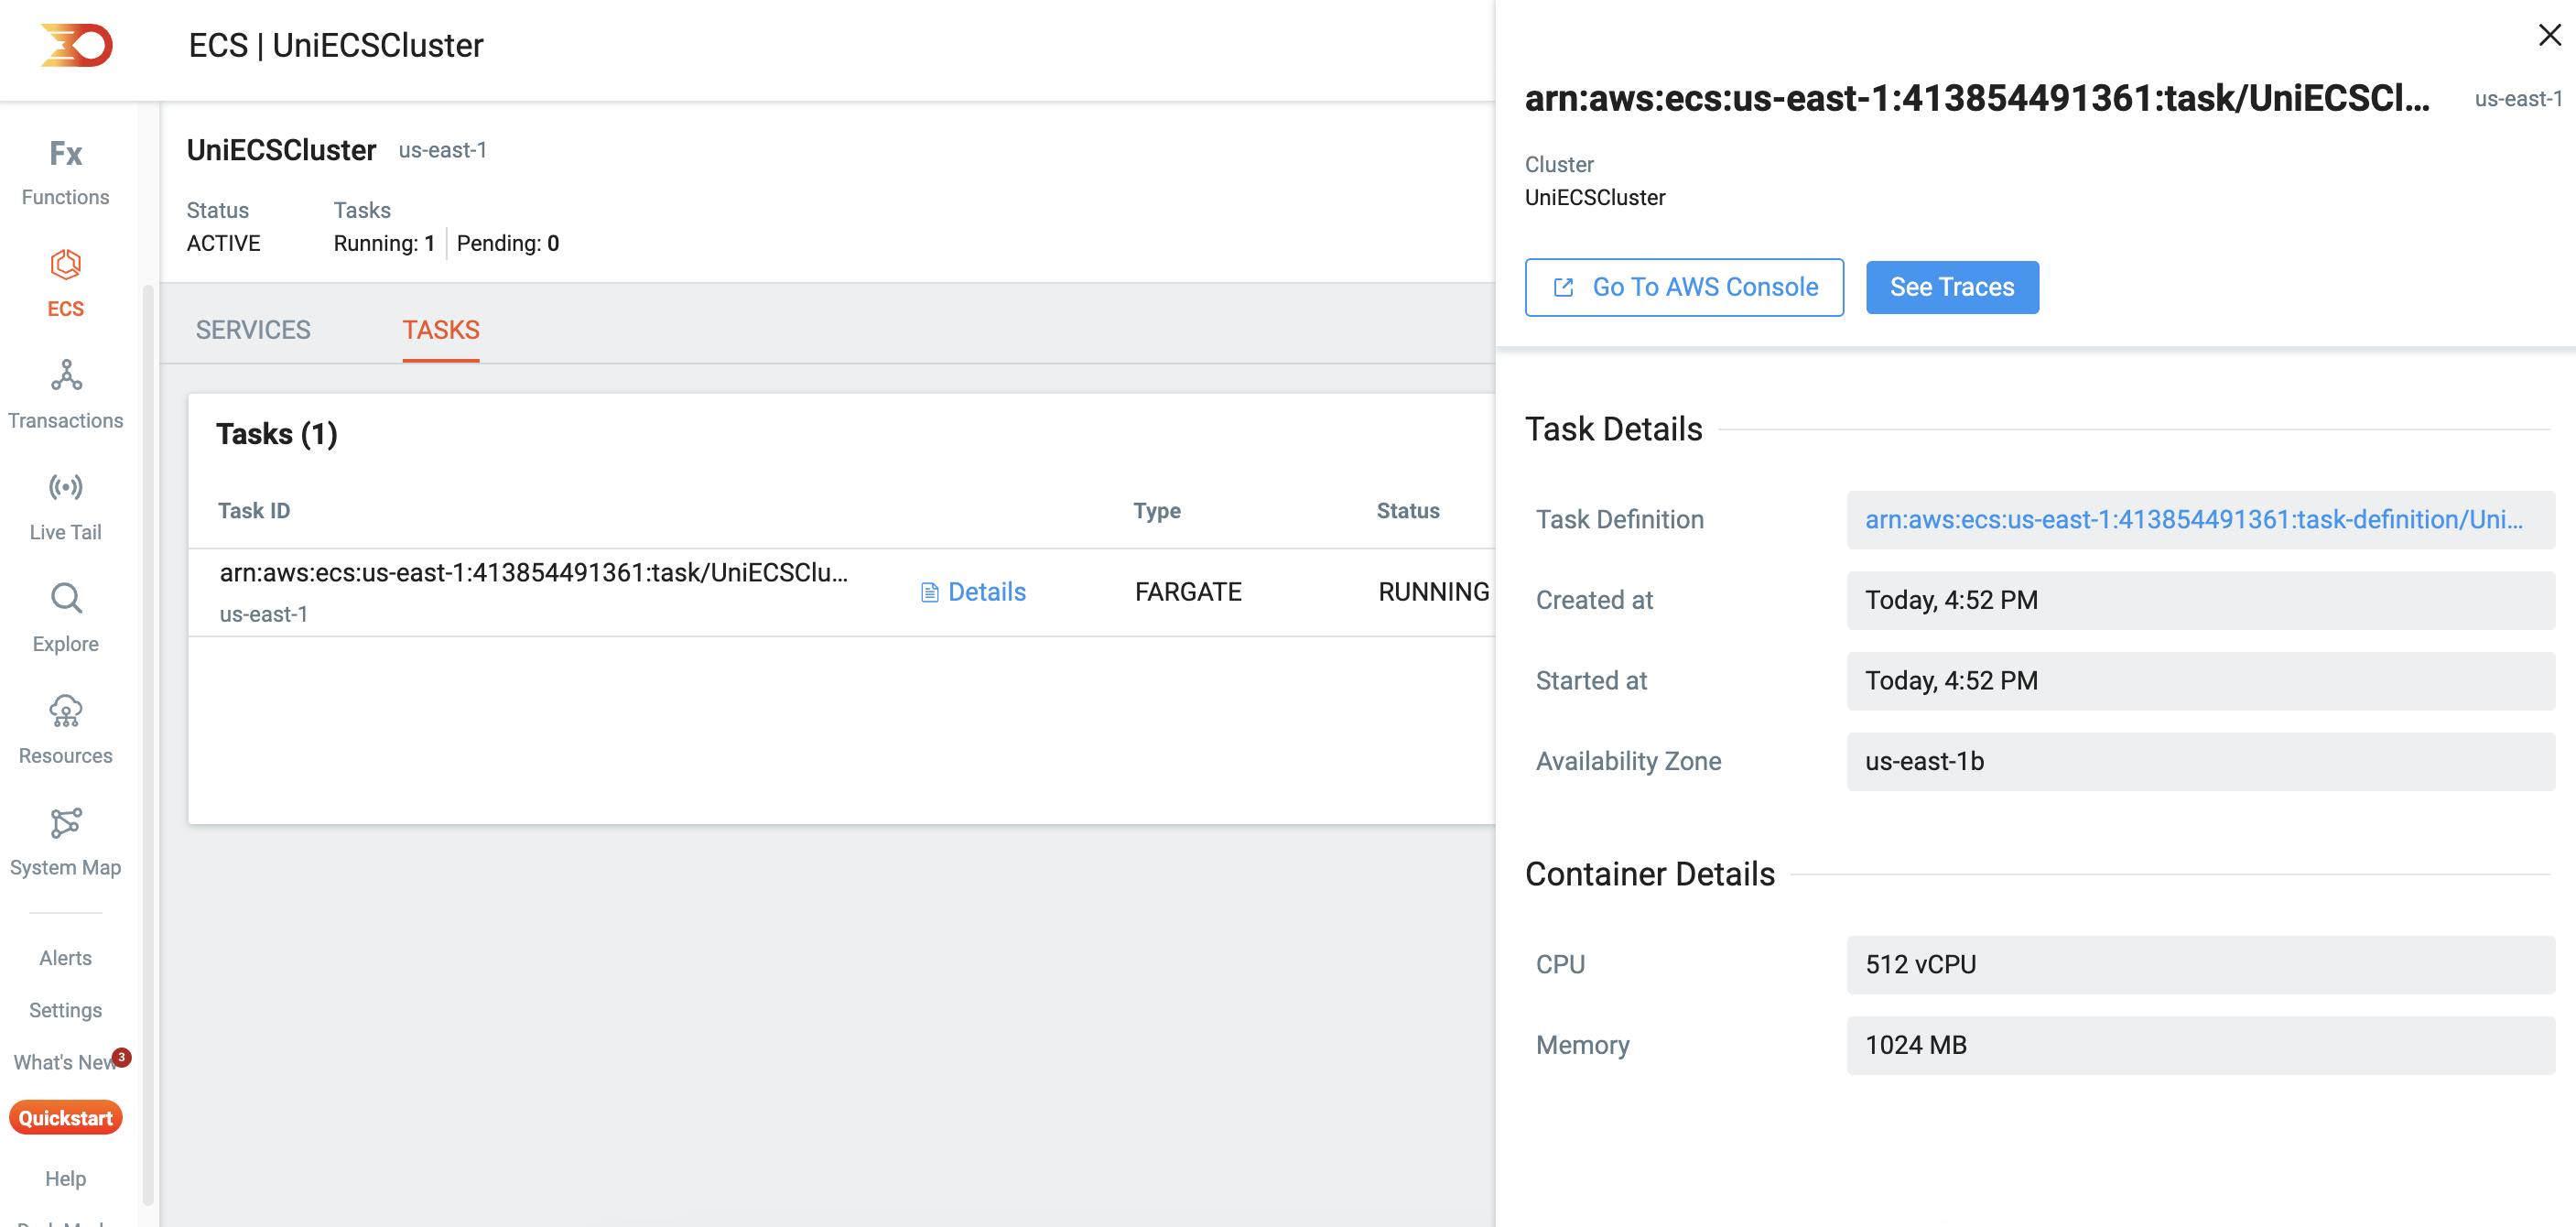Click the Started at value field
Image resolution: width=2576 pixels, height=1227 pixels.
(x=2200, y=681)
